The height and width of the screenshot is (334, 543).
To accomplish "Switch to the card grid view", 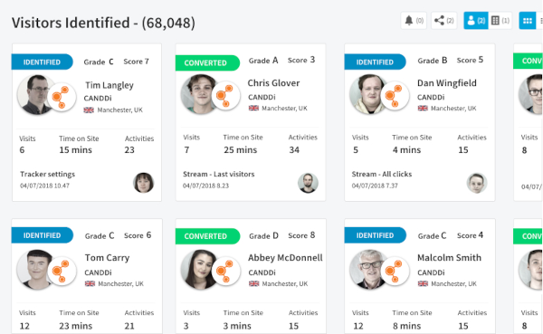I will click(x=527, y=21).
